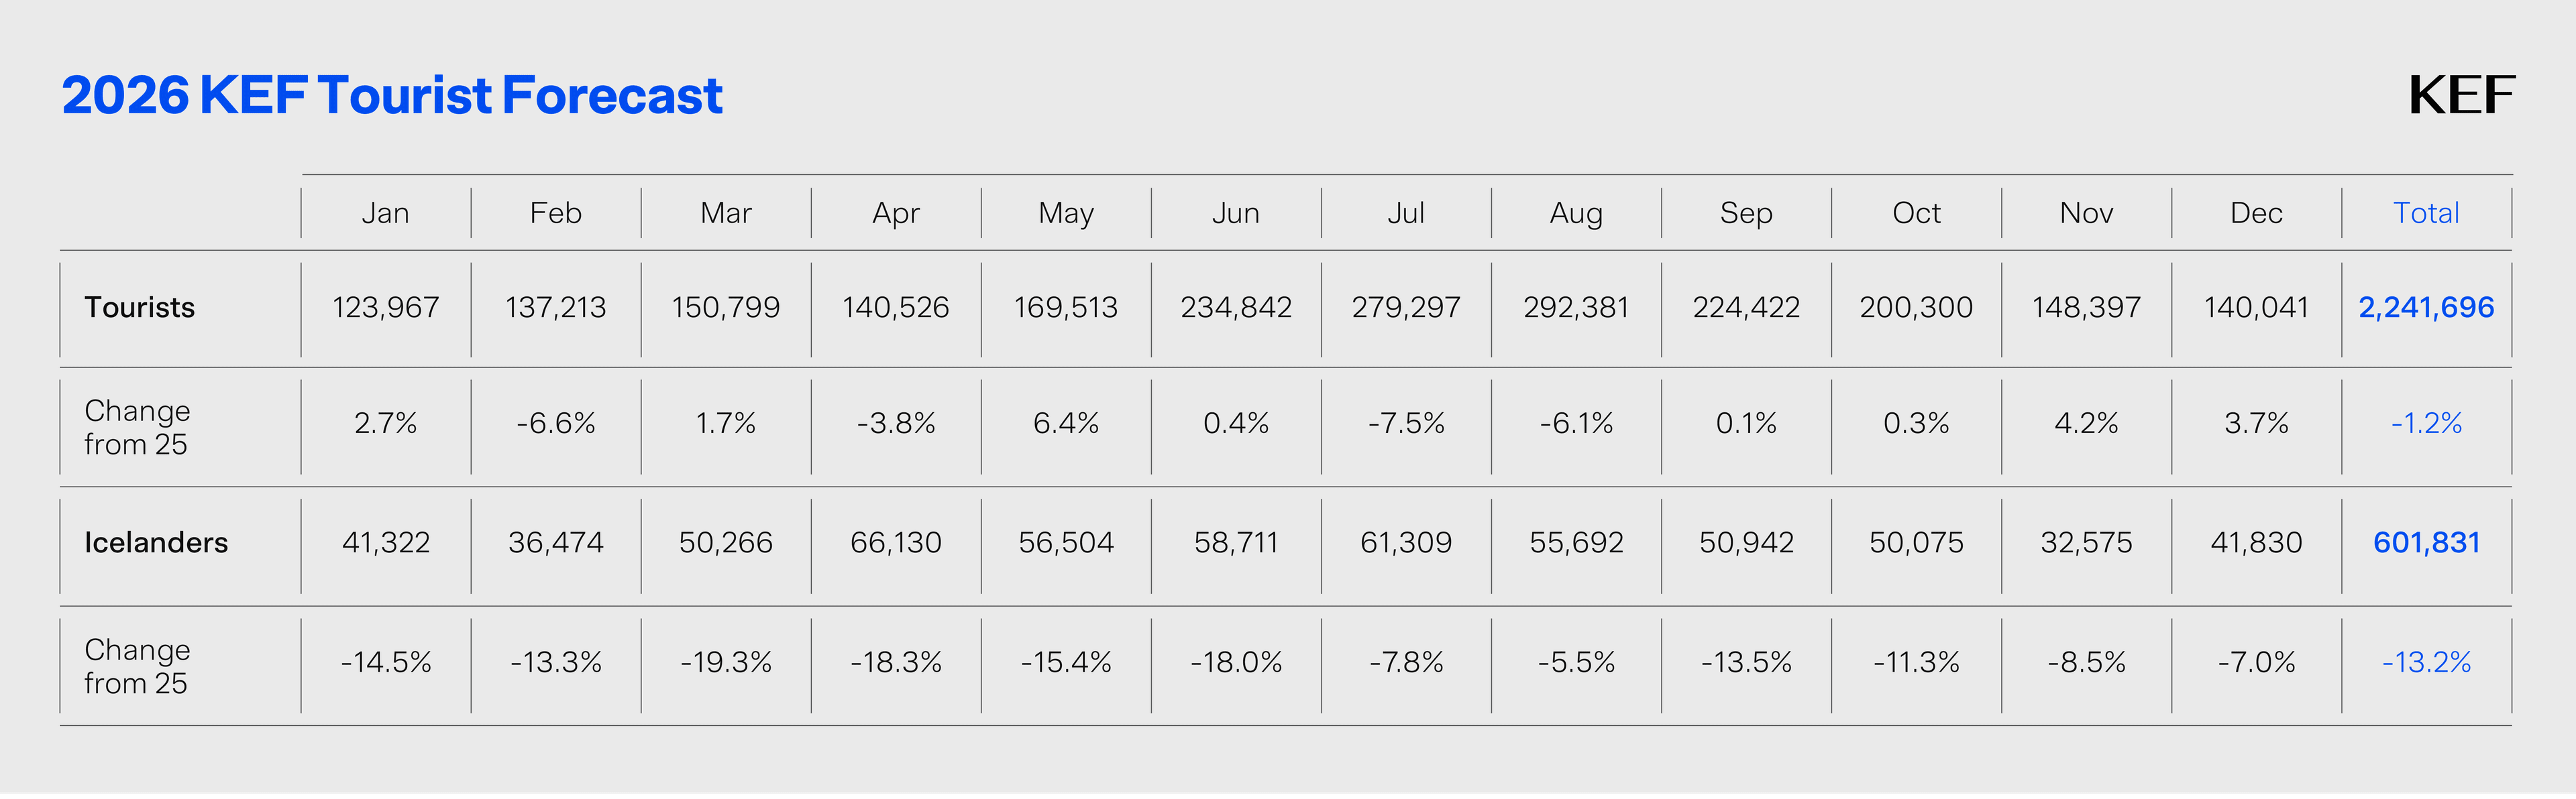The height and width of the screenshot is (799, 2576).
Task: Click the Total column header
Action: point(2425,212)
